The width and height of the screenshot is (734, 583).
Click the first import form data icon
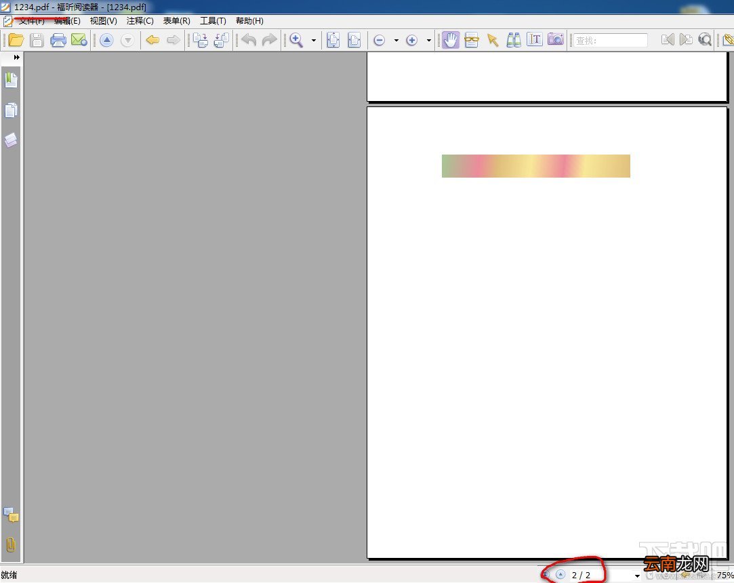coord(201,40)
